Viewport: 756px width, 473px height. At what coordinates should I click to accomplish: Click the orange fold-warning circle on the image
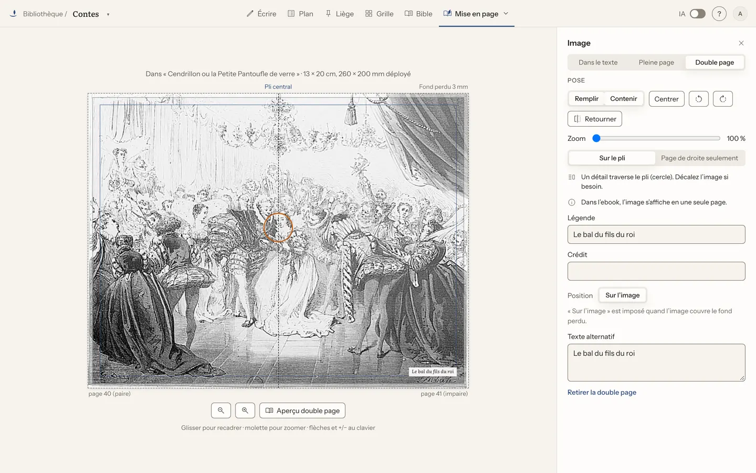point(278,228)
